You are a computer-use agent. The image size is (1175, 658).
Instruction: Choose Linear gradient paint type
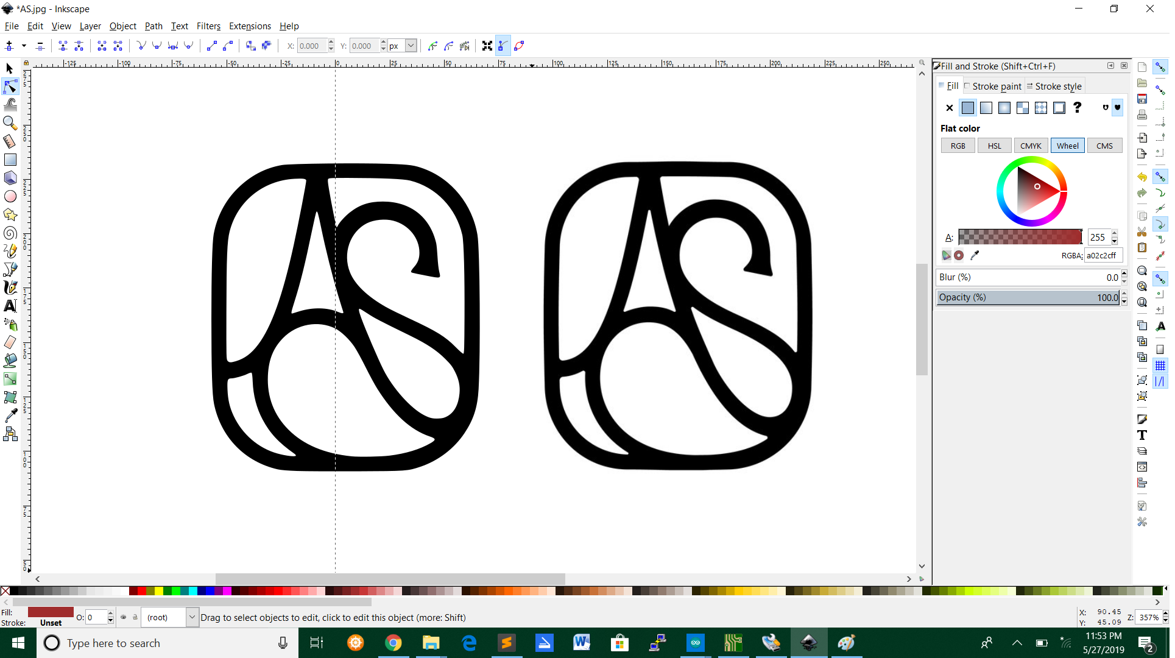click(986, 108)
